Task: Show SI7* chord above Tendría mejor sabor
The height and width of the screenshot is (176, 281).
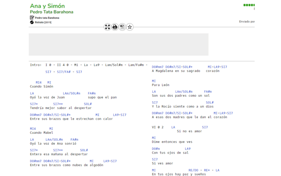Action: click(x=34, y=104)
